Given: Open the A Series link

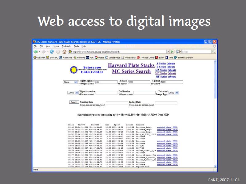Looking at the screenshot, I should click(161, 63).
